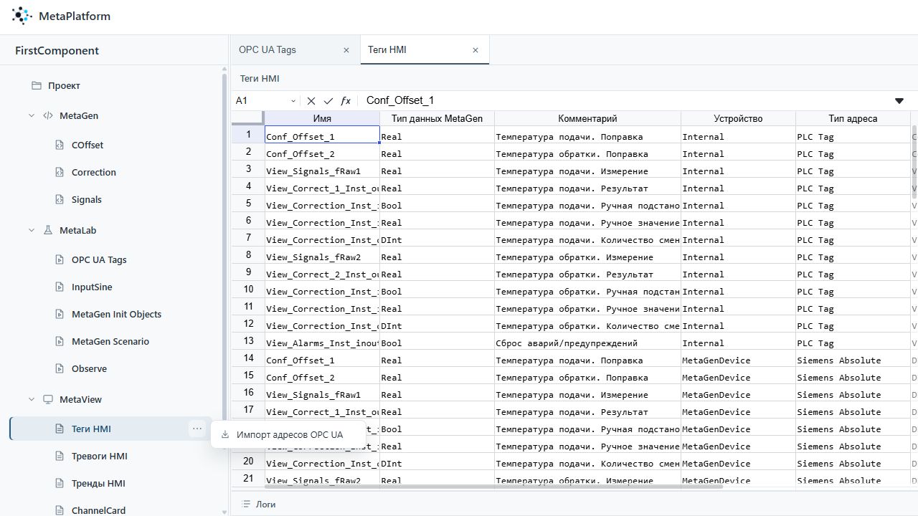The image size is (918, 516).
Task: Confirm formula entry with the checkmark
Action: (328, 101)
